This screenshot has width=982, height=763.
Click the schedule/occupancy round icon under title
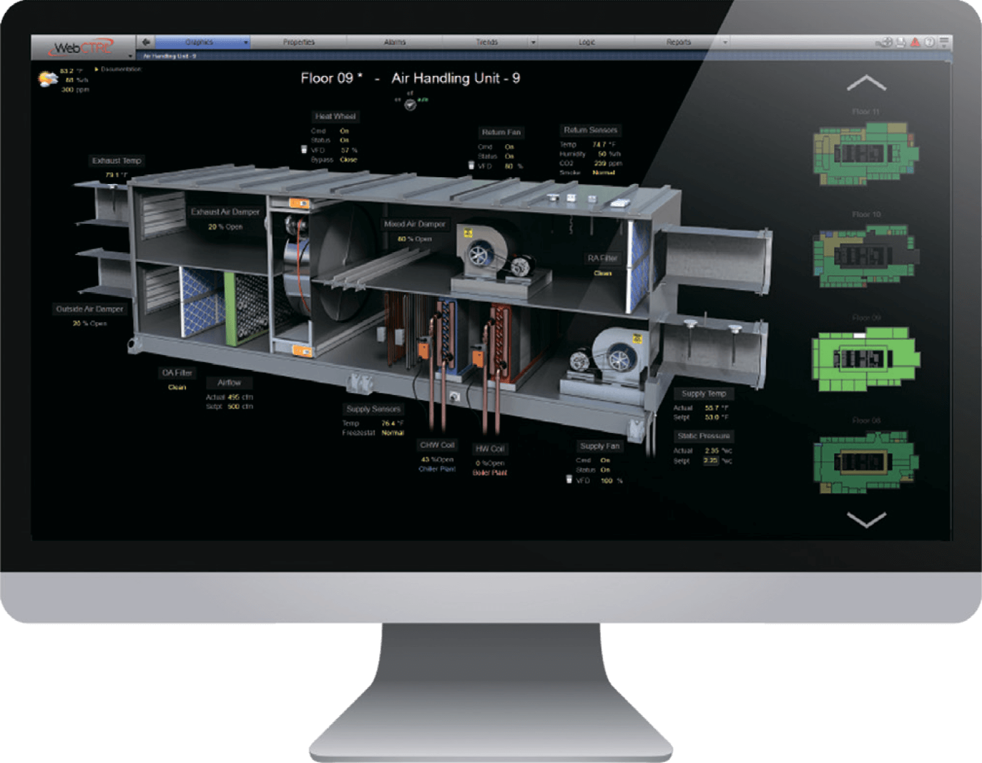point(410,105)
